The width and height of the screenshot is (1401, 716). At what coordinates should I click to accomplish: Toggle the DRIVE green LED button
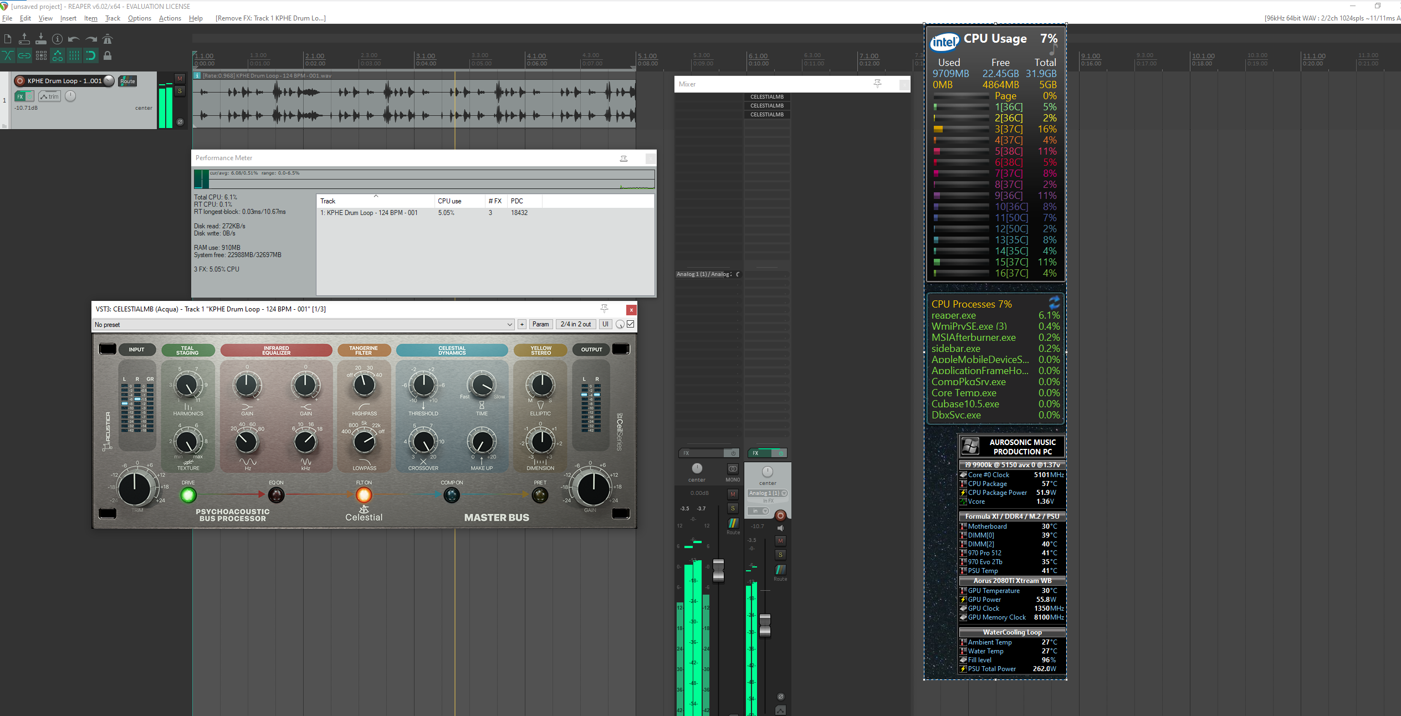(x=188, y=495)
